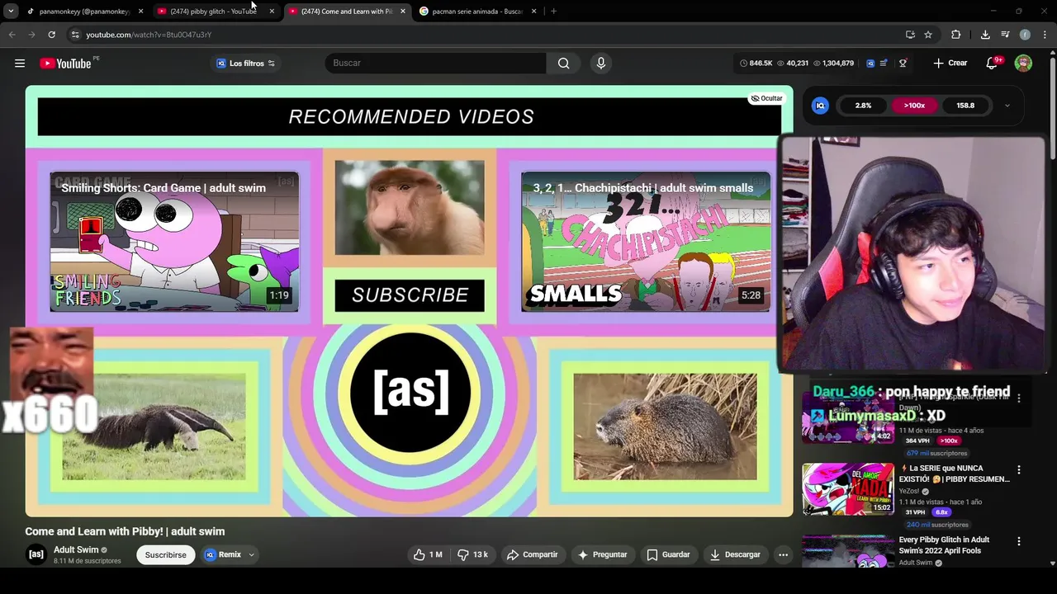Click the install app icon in the address bar
This screenshot has height=594, width=1057.
[x=910, y=35]
